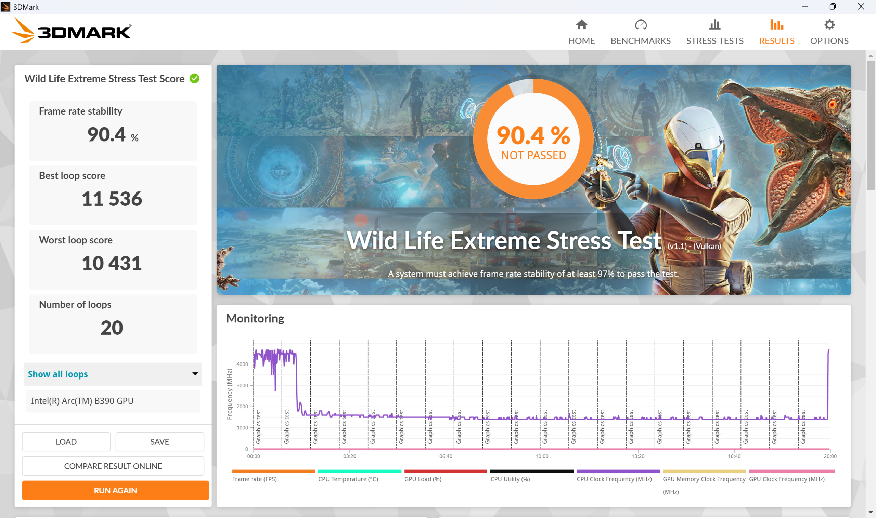This screenshot has width=876, height=518.
Task: Switch to the STRESS TESTS tab
Action: [x=714, y=41]
